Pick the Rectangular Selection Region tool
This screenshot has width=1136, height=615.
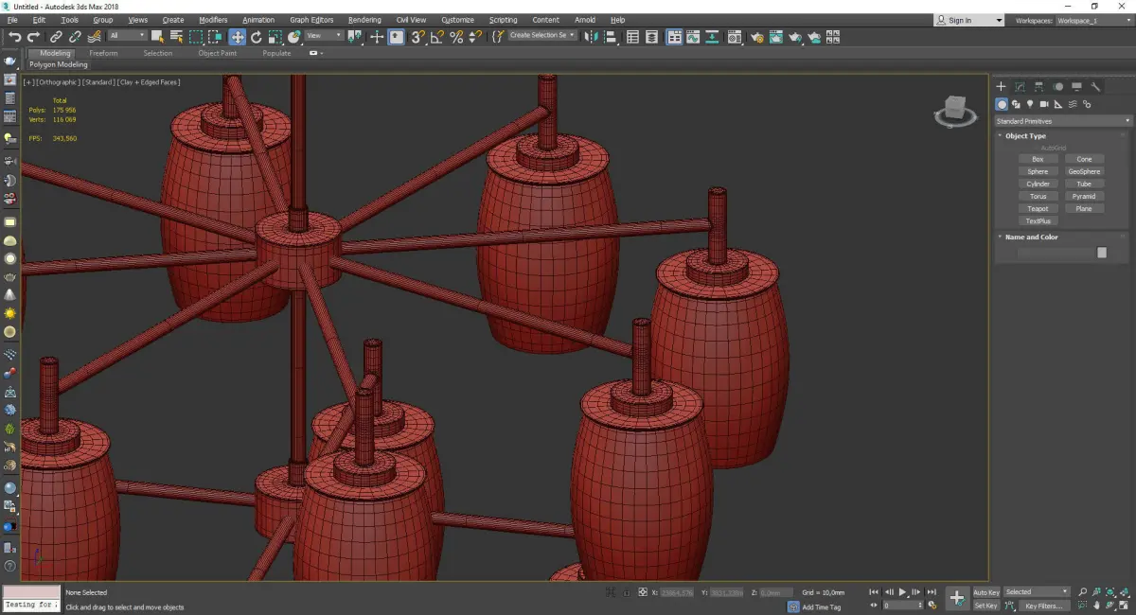(x=196, y=37)
